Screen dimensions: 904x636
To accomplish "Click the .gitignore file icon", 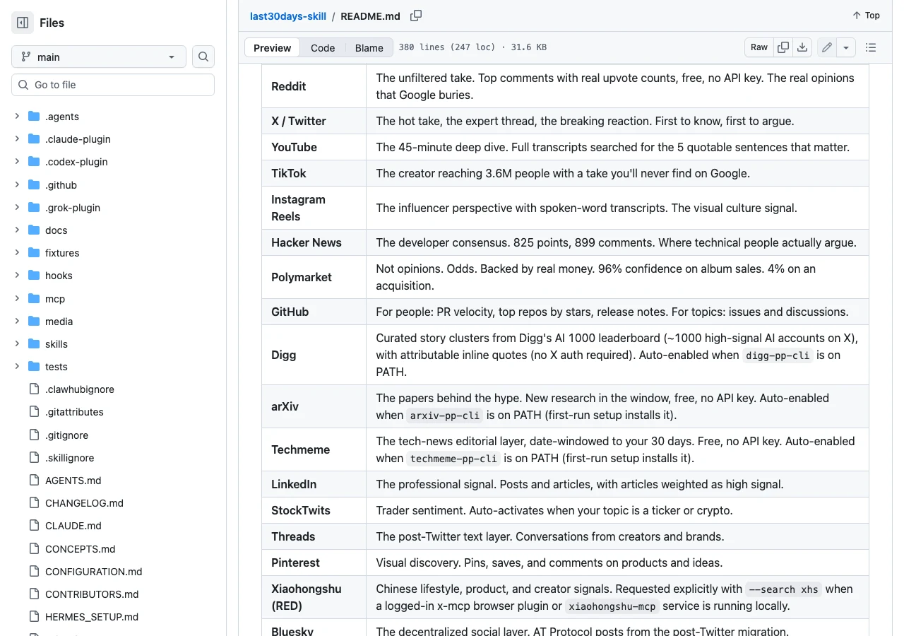I will [34, 435].
